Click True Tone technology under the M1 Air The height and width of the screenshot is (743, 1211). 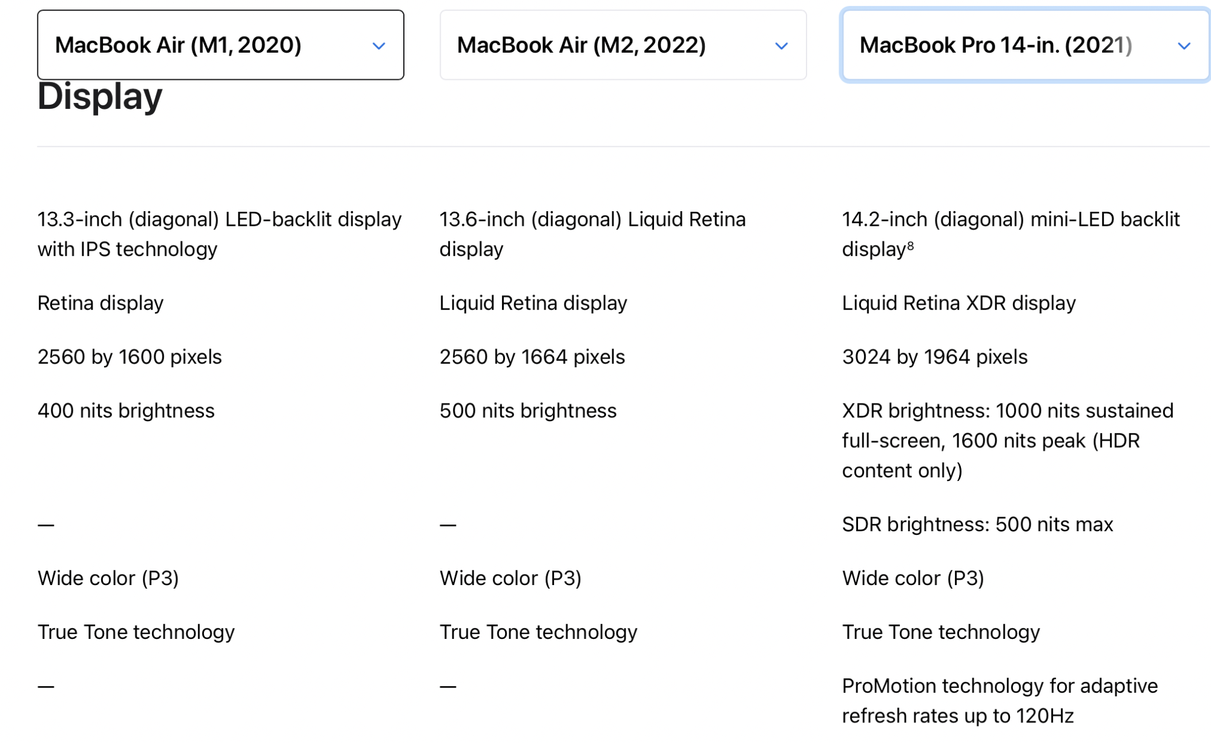[136, 632]
